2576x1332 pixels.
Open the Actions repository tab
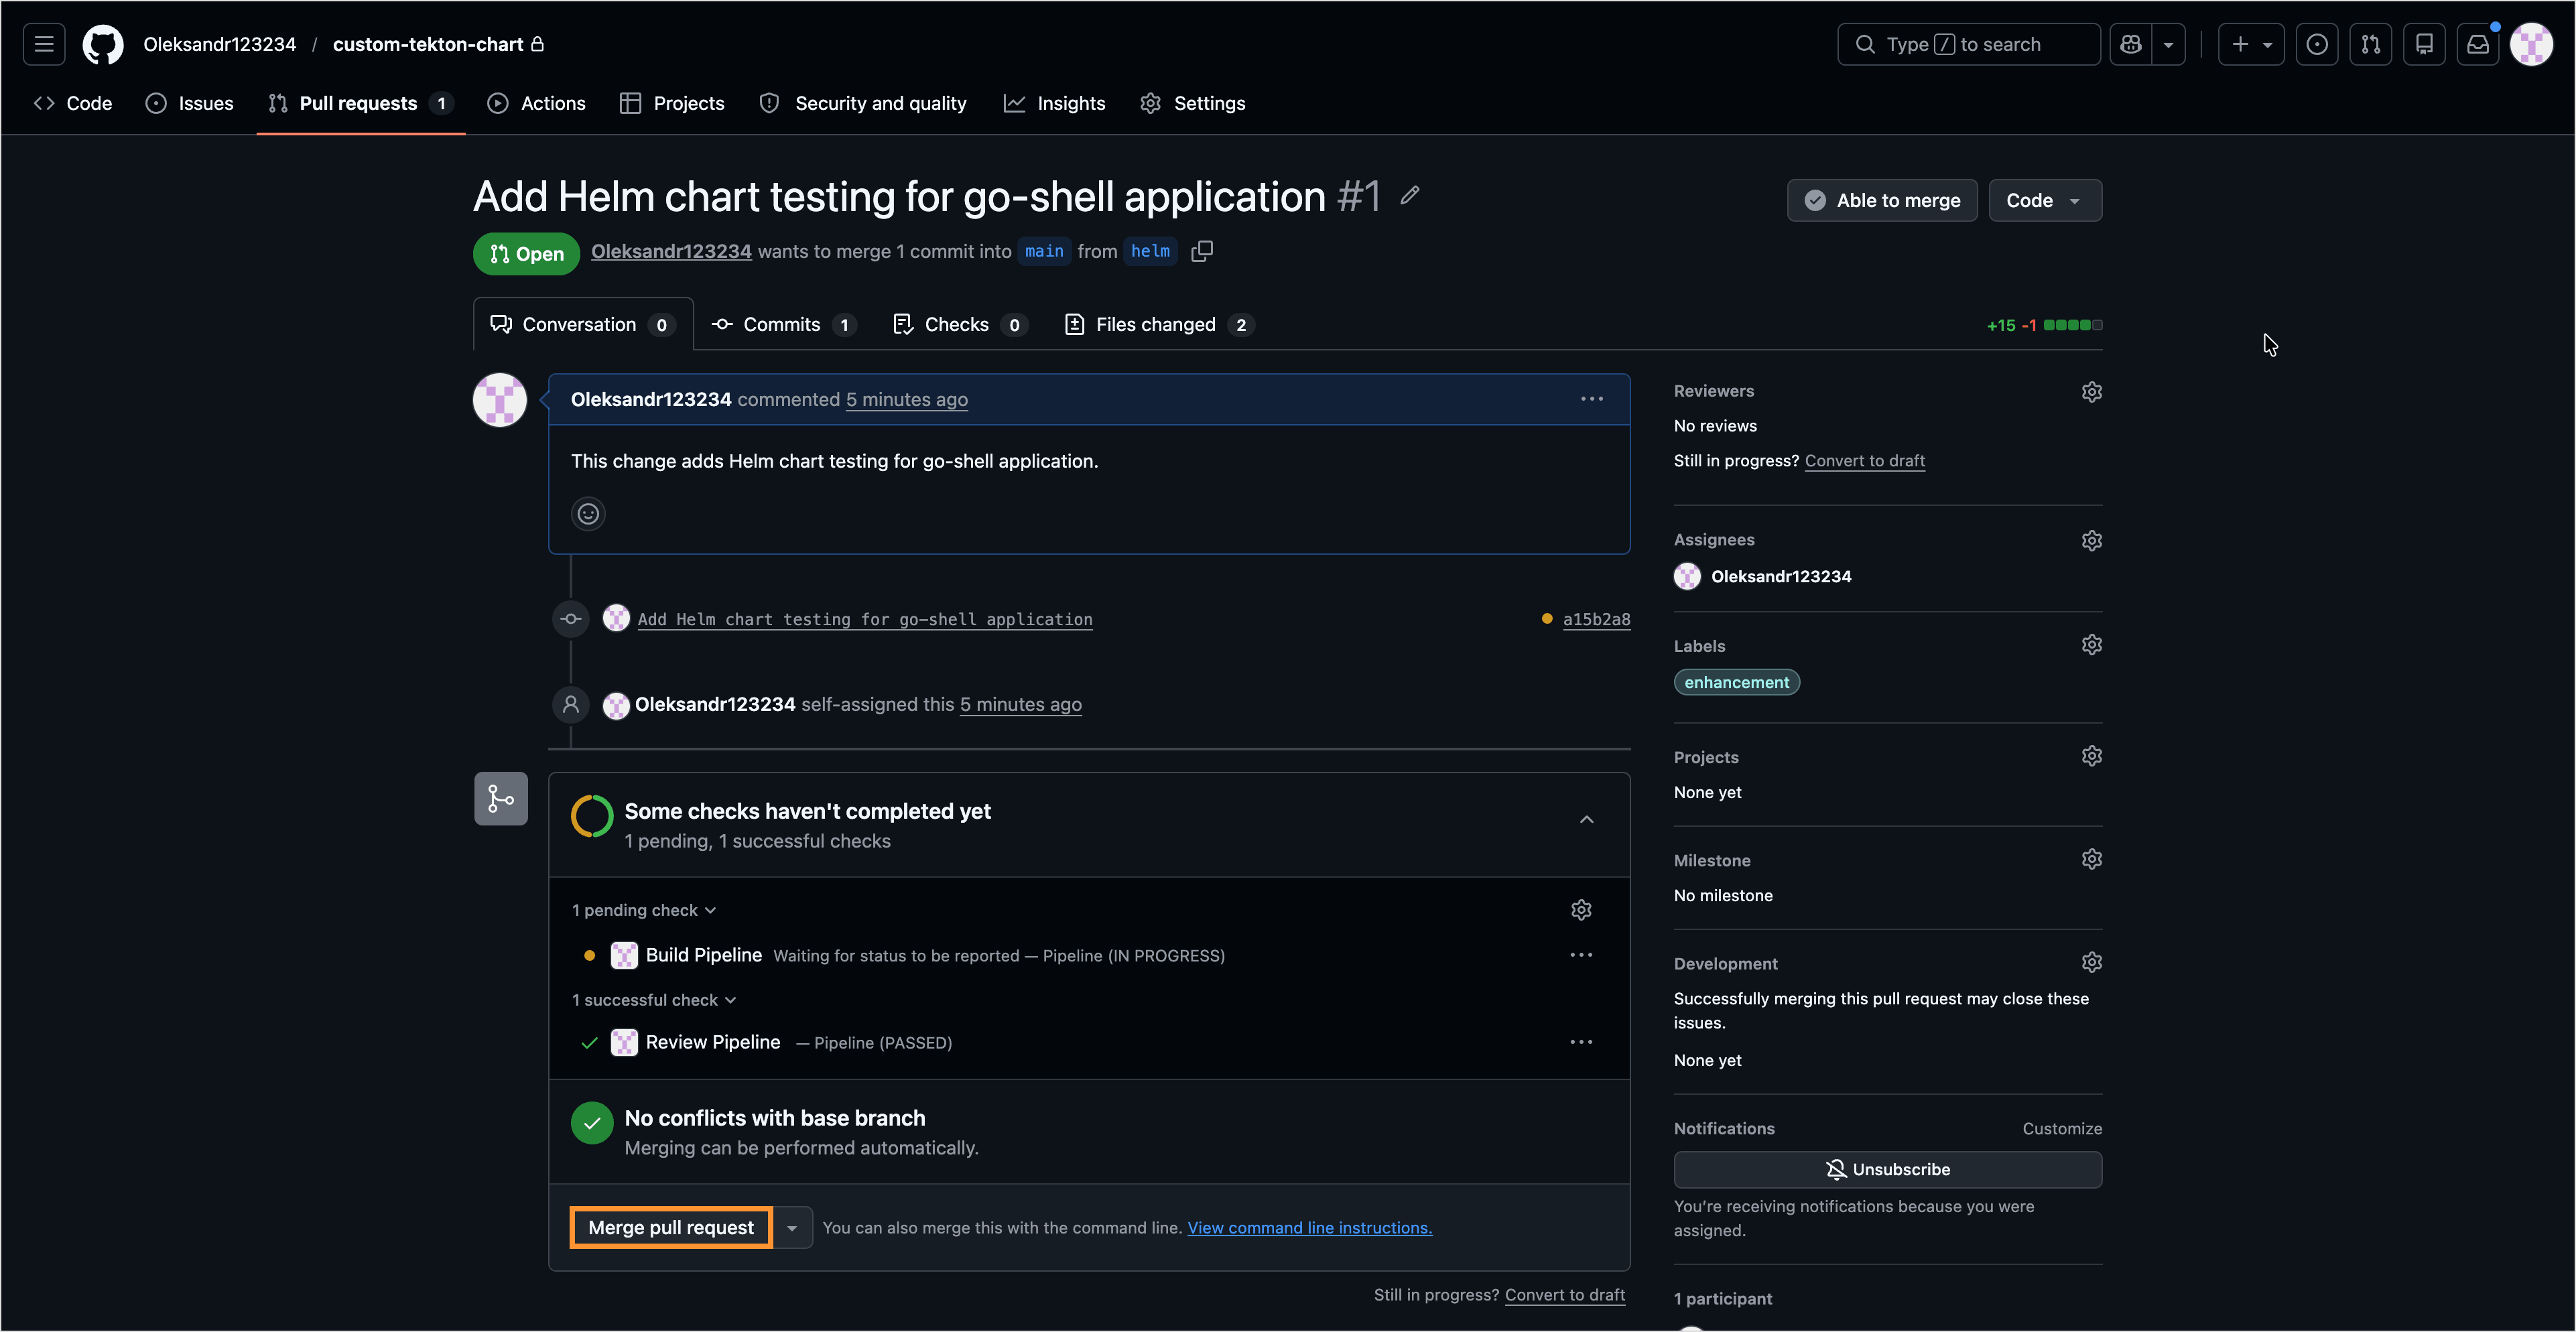[x=537, y=103]
